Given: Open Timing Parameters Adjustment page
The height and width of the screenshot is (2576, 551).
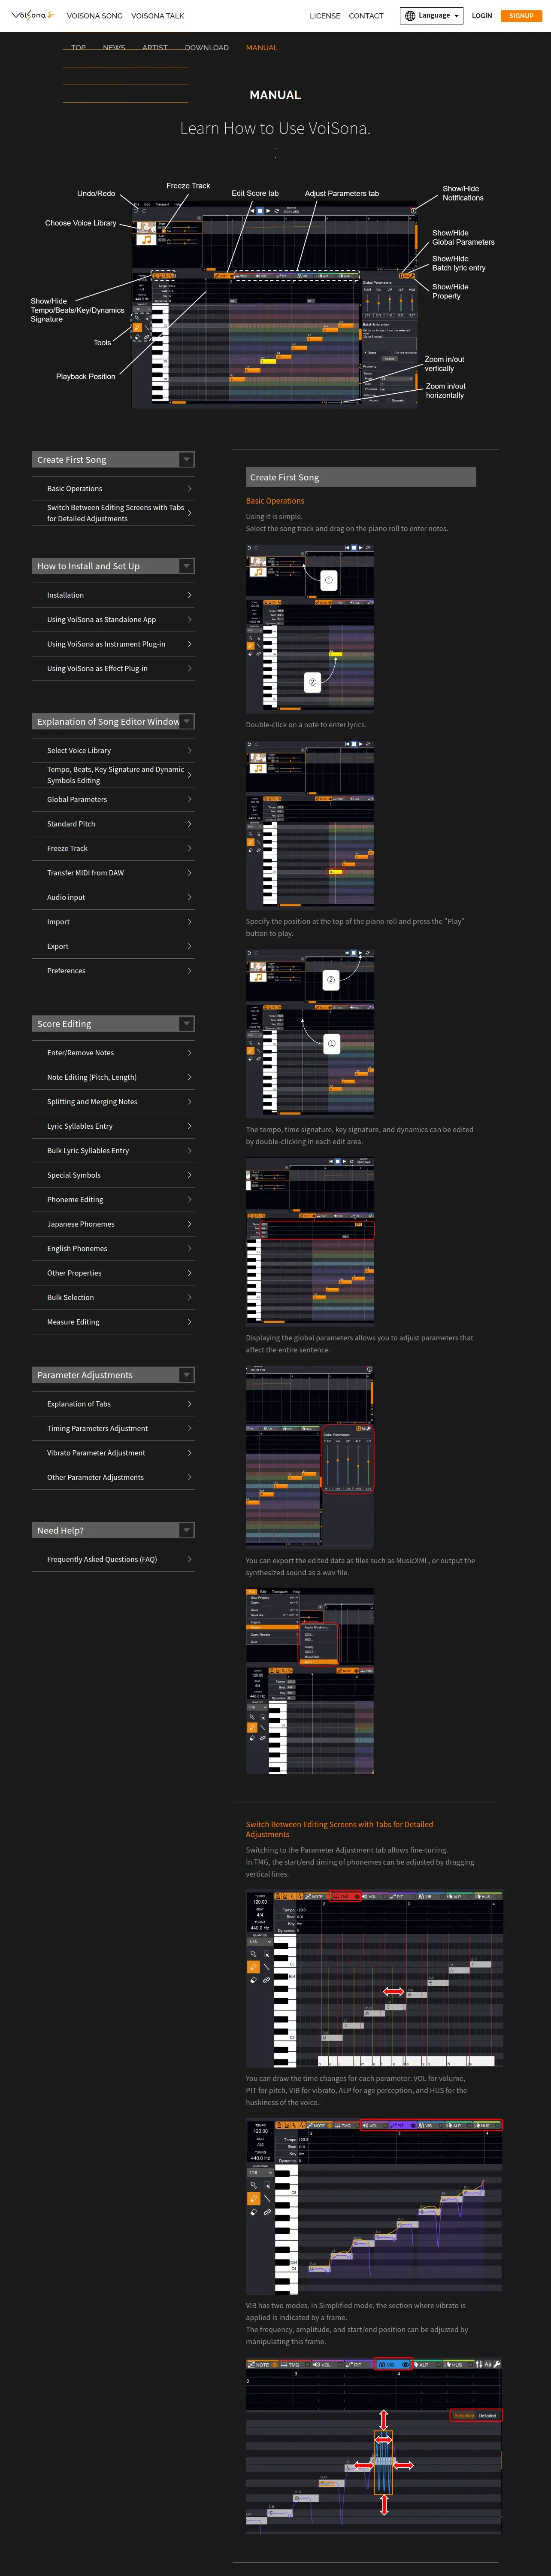Looking at the screenshot, I should click(x=113, y=1429).
